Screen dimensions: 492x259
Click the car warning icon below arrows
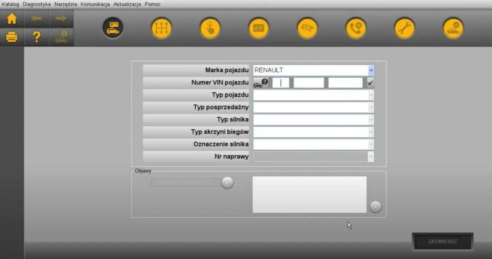tap(61, 37)
